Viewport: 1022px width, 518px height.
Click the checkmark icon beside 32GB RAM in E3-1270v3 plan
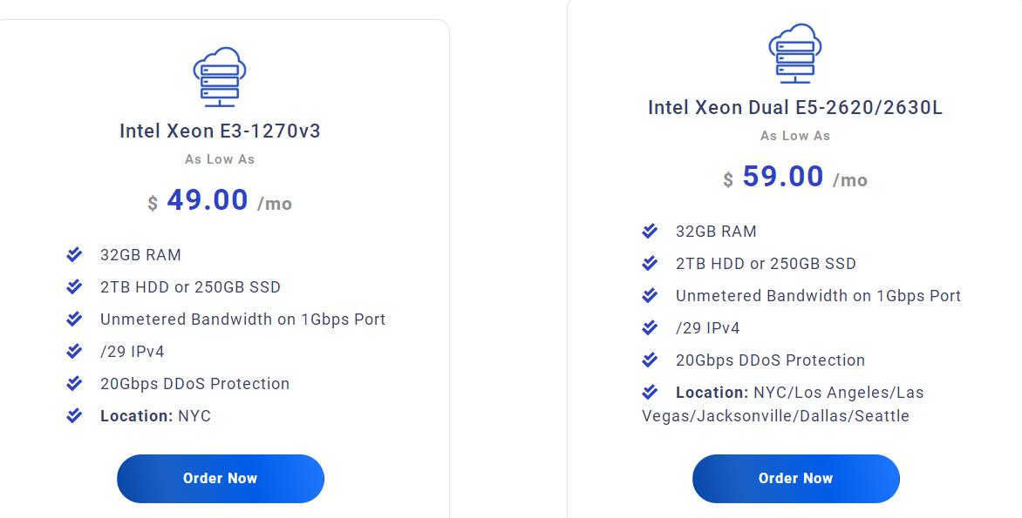click(74, 254)
